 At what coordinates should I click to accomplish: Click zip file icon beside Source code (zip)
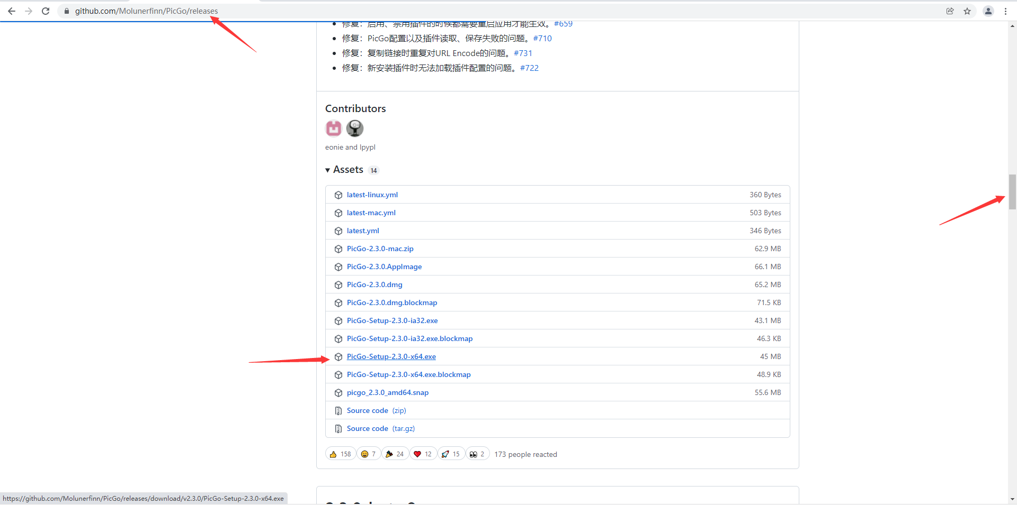point(338,411)
